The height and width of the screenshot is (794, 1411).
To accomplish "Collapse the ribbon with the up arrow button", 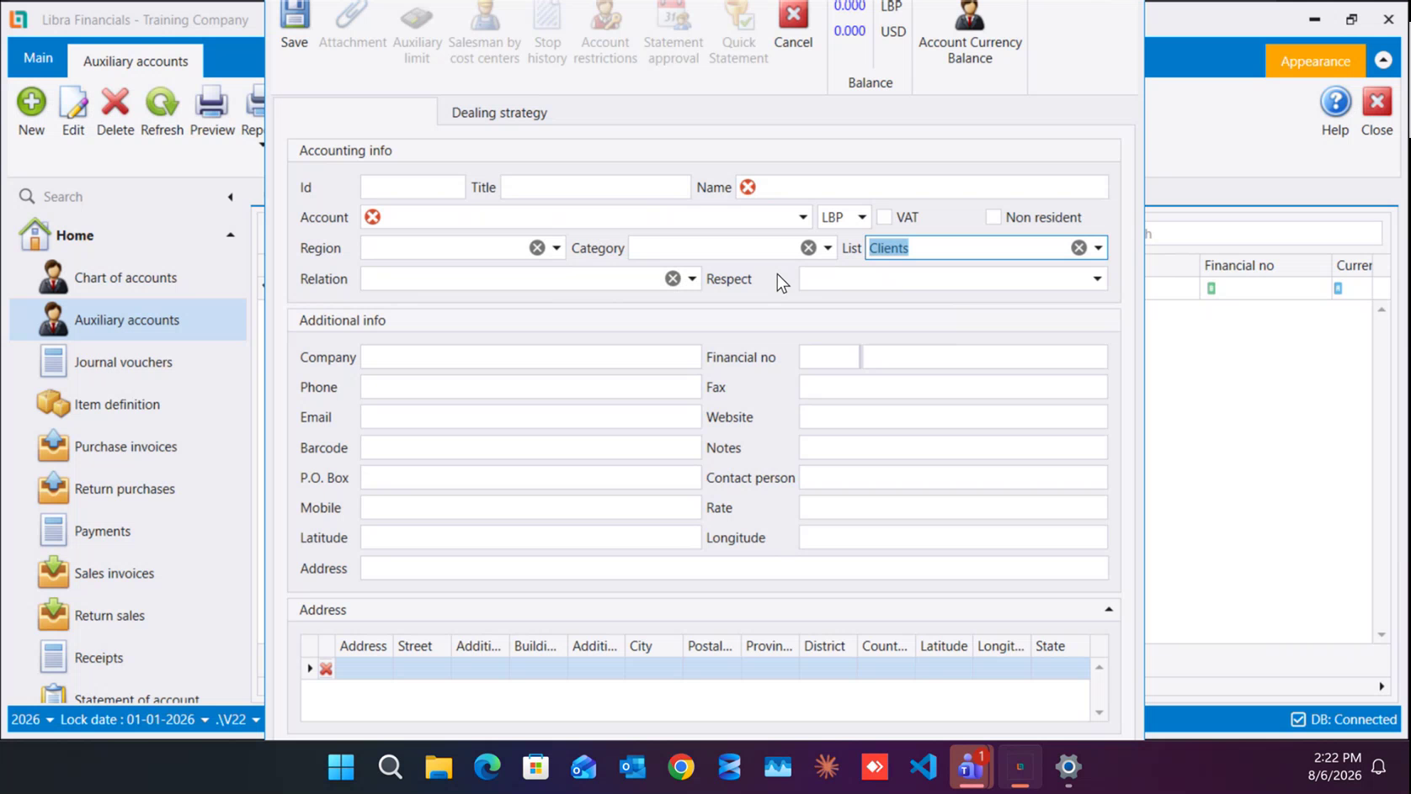I will [x=1383, y=61].
